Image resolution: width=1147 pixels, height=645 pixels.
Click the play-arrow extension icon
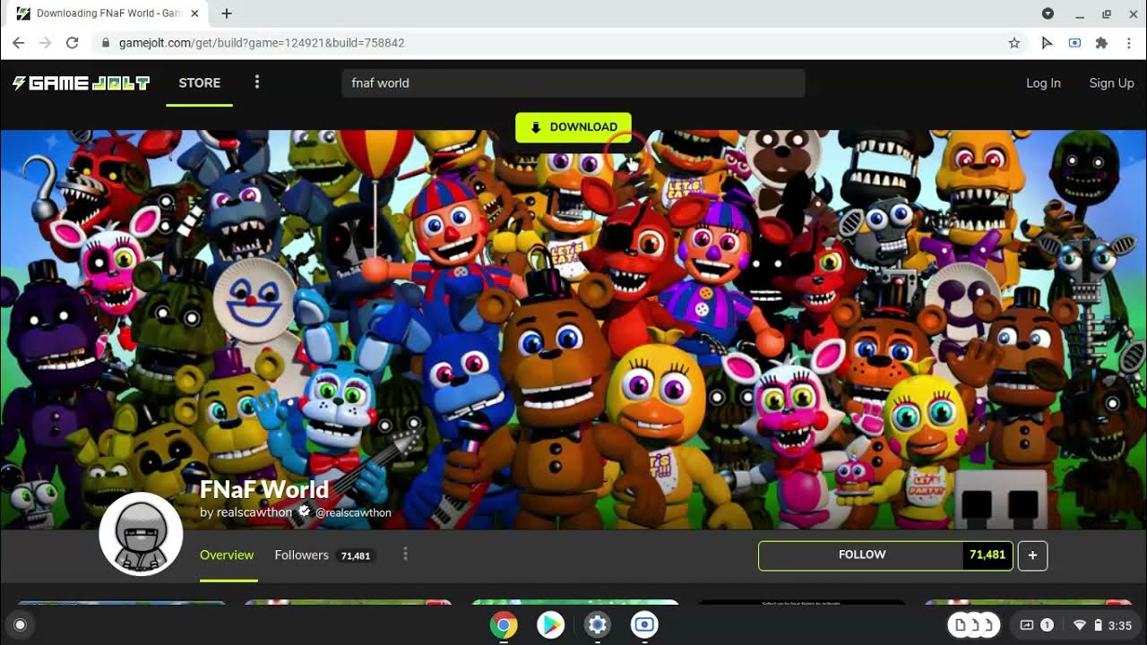(x=1047, y=42)
